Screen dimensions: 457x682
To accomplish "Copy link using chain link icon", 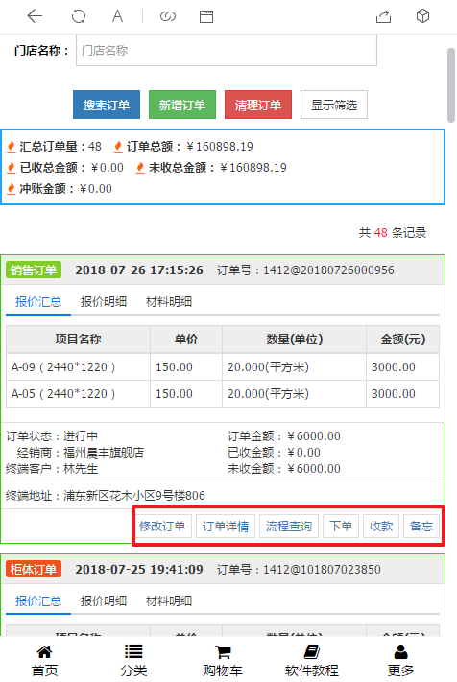I will (168, 16).
